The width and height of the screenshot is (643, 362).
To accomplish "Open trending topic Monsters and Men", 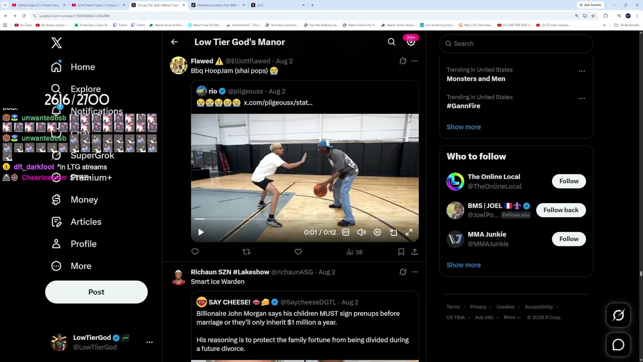I will click(476, 79).
